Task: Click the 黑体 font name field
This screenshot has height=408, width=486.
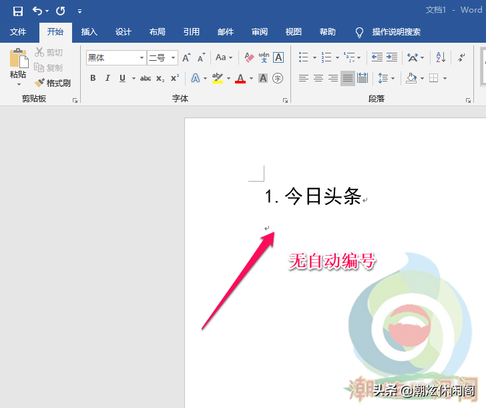Action: (x=112, y=57)
